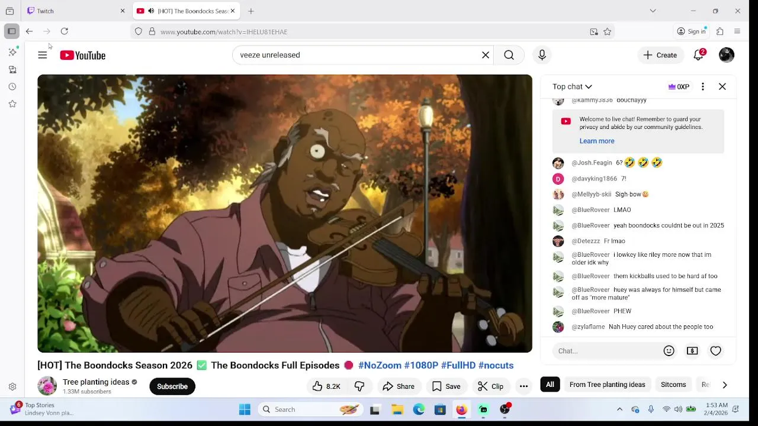Viewport: 758px width, 426px height.
Task: Bookmark this page with star
Action: coord(607,32)
